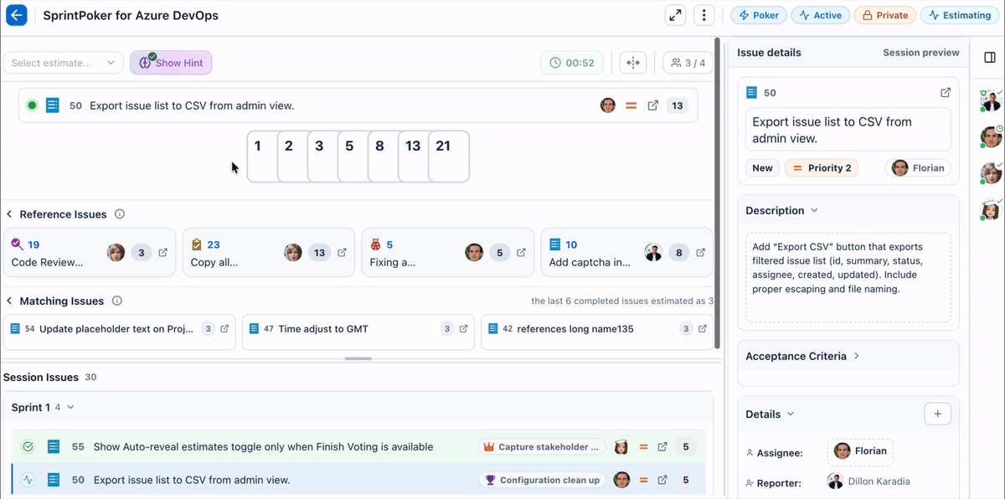
Task: Open the Florian assignee selector in Details
Action: pyautogui.click(x=859, y=451)
